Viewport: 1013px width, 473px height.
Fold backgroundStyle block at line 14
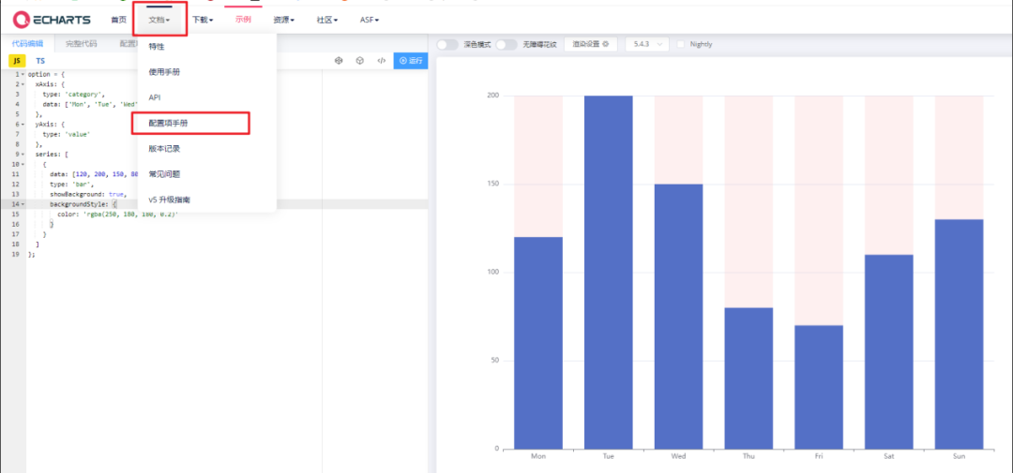click(23, 203)
